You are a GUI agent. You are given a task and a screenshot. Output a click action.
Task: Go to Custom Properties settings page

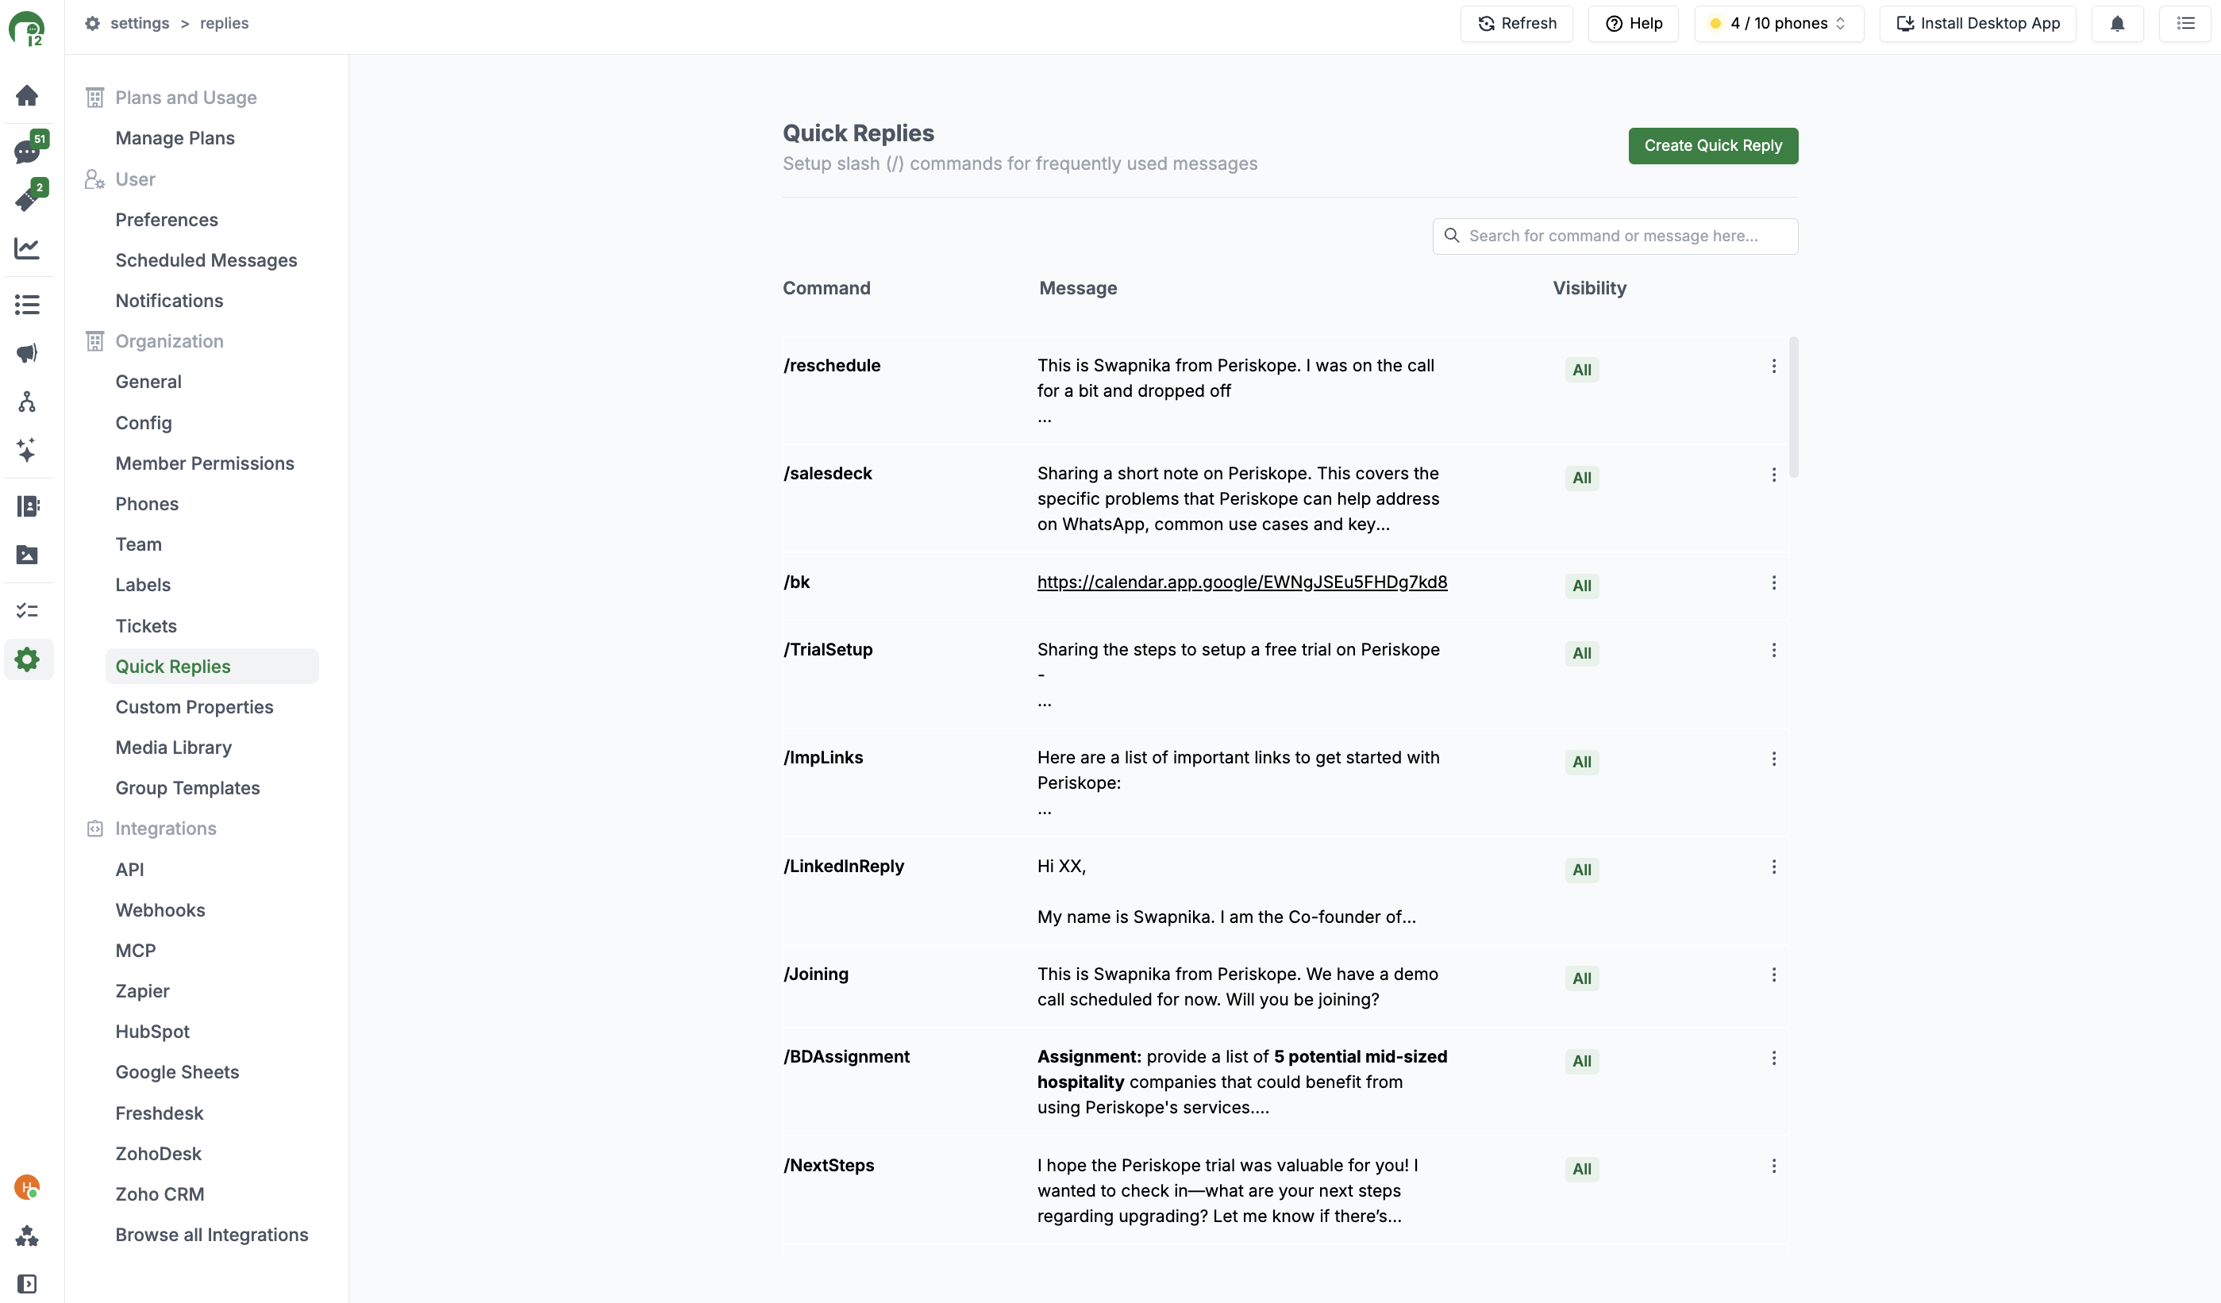[194, 706]
